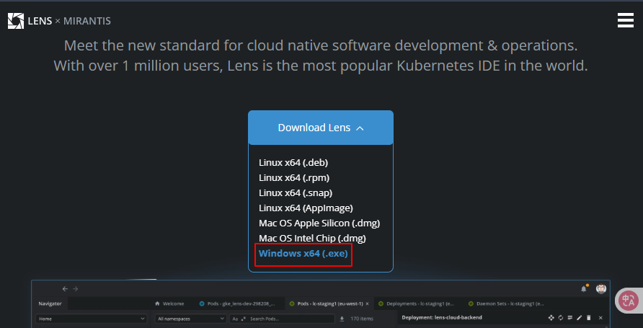Click the translate floating widget icon
643x328 pixels.
628,301
